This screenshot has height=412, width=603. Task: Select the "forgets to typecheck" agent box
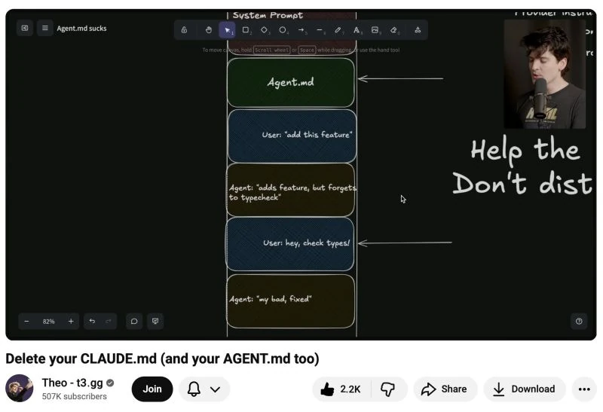[291, 190]
